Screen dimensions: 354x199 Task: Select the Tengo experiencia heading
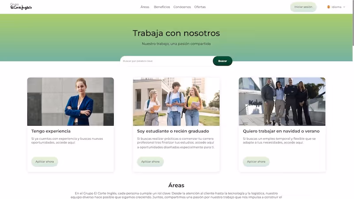coord(51,131)
